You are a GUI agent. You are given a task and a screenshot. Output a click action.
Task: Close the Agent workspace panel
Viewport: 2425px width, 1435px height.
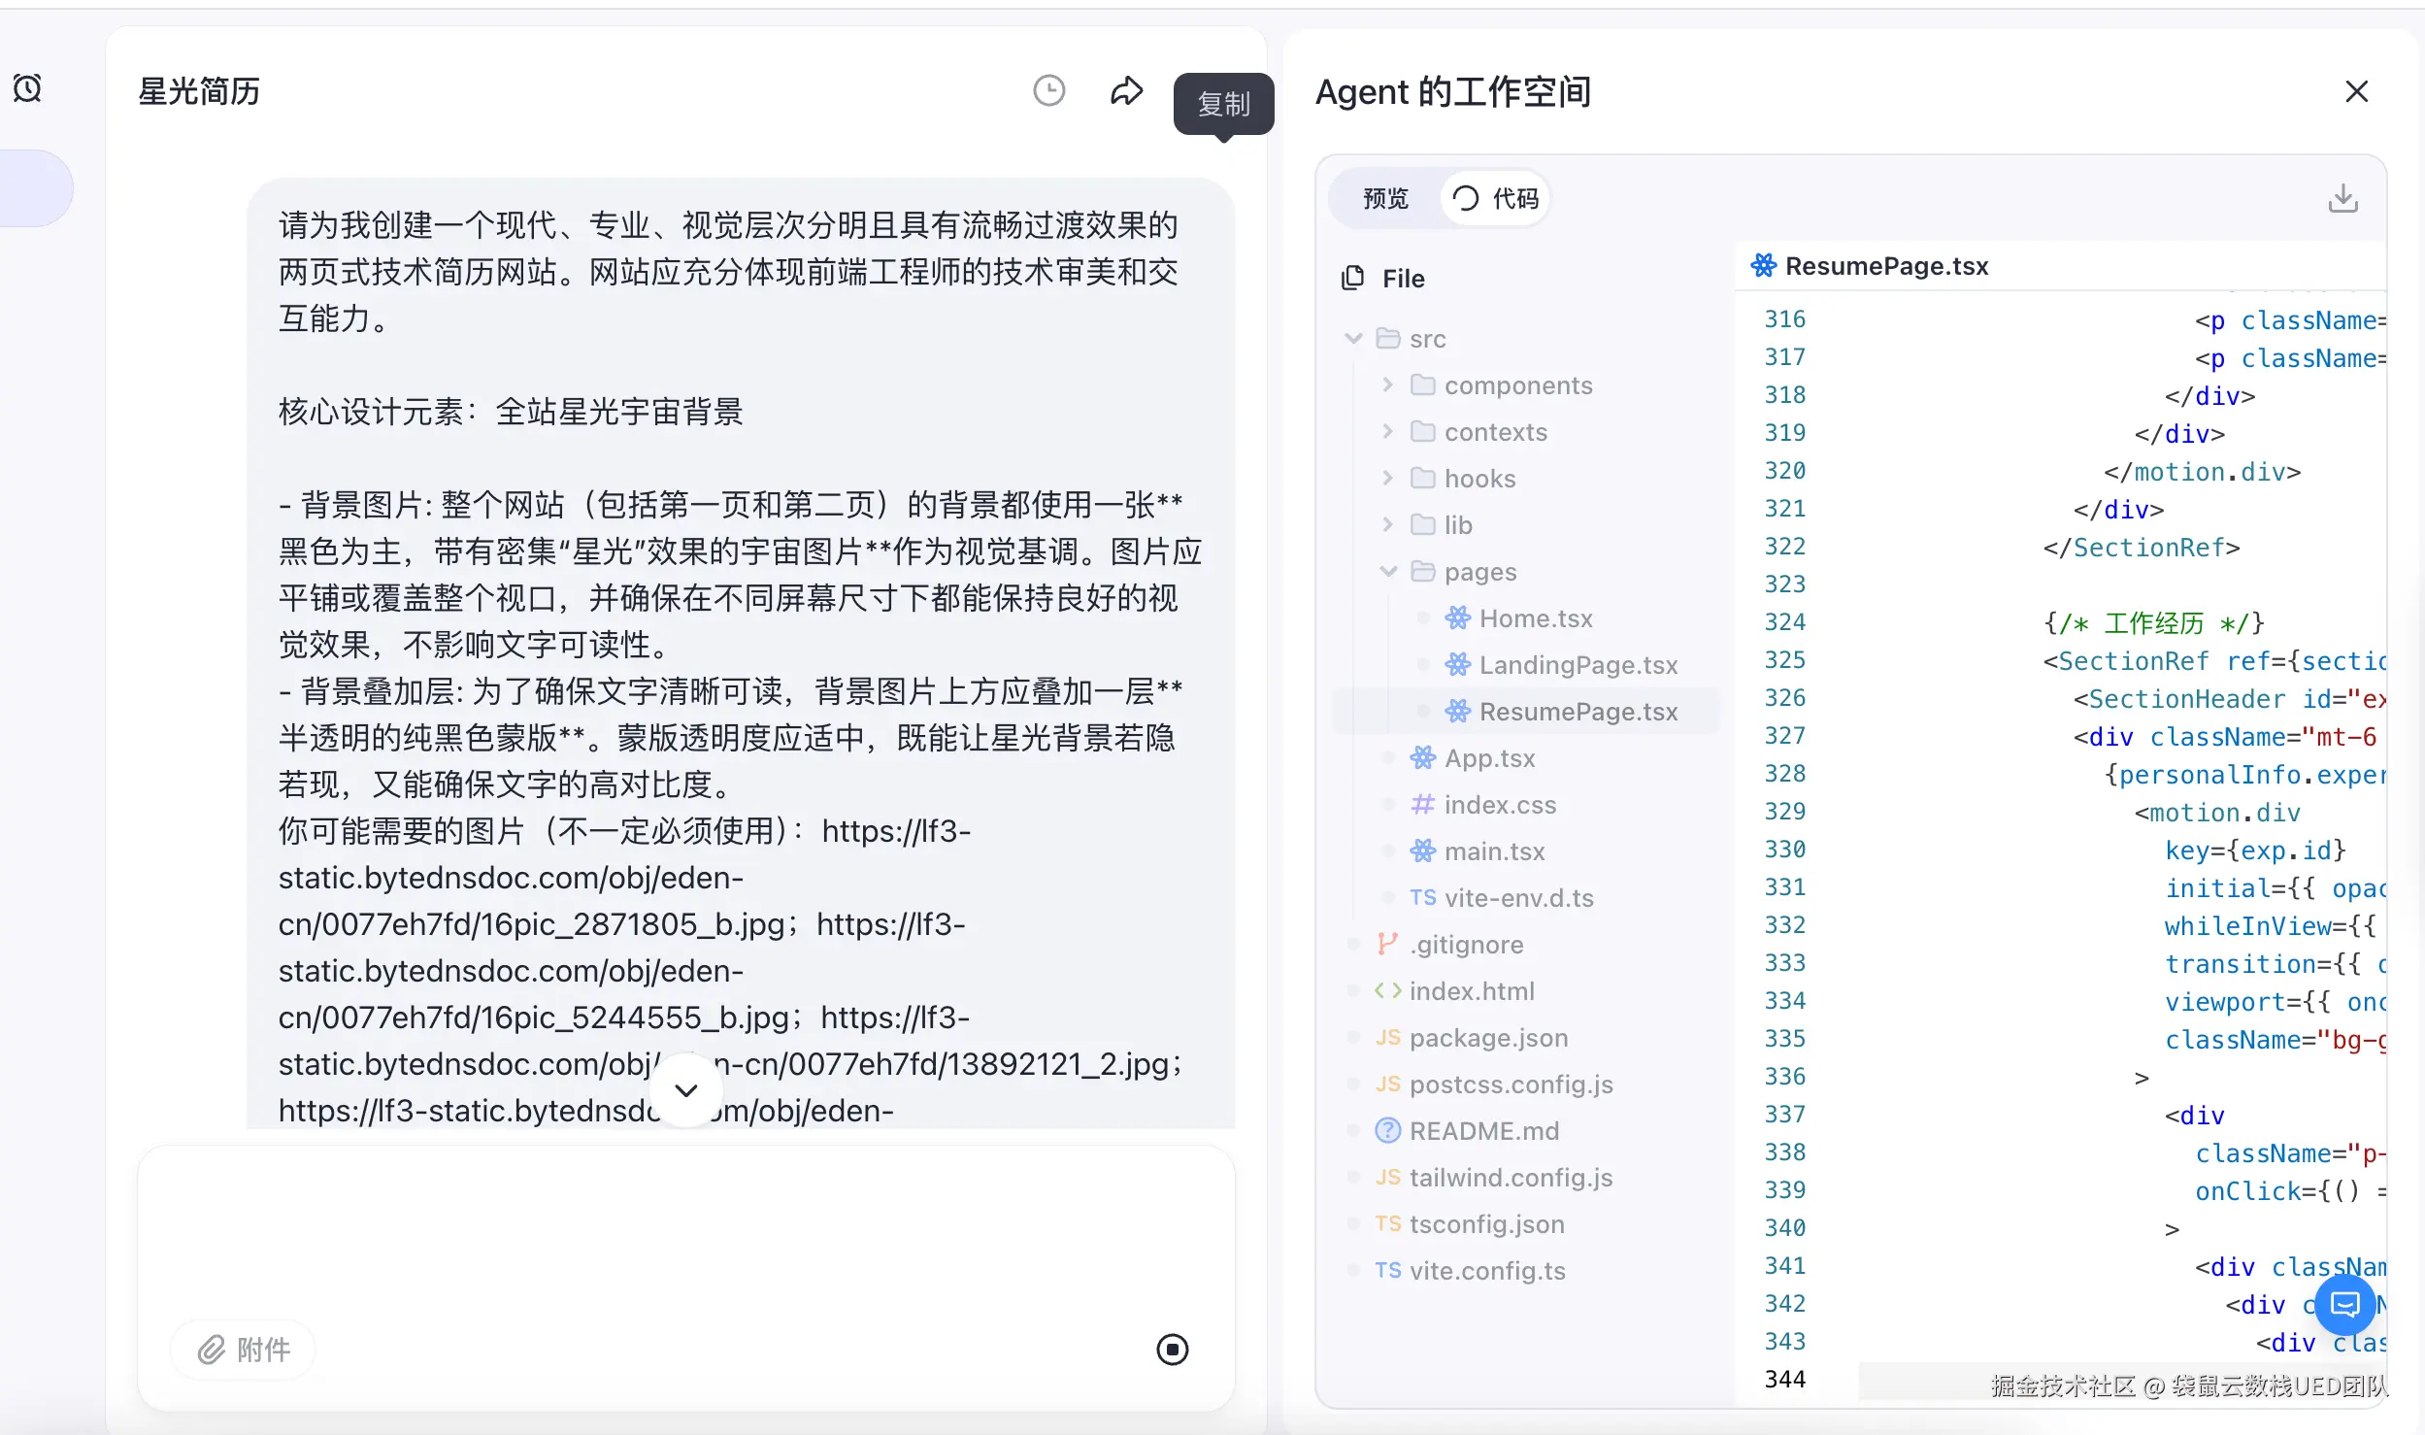pos(2356,91)
